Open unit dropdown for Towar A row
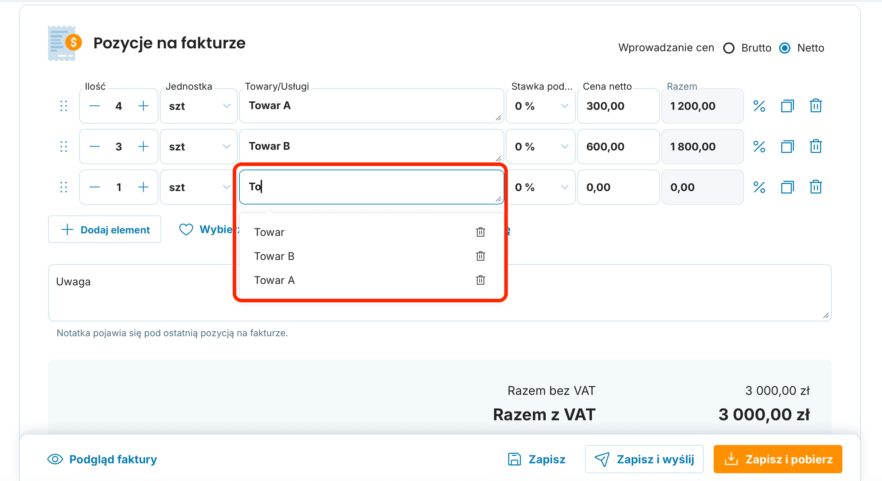This screenshot has width=882, height=481. pyautogui.click(x=199, y=106)
